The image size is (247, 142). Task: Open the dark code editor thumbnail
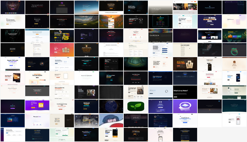click(x=234, y=8)
